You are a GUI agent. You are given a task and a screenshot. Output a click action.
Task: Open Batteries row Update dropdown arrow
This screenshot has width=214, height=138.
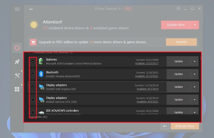click(195, 61)
